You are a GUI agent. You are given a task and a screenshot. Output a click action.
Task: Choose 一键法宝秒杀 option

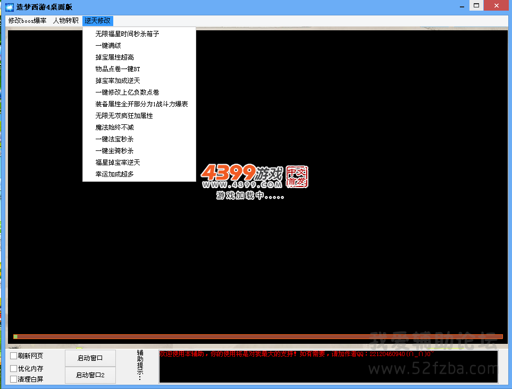pyautogui.click(x=139, y=139)
